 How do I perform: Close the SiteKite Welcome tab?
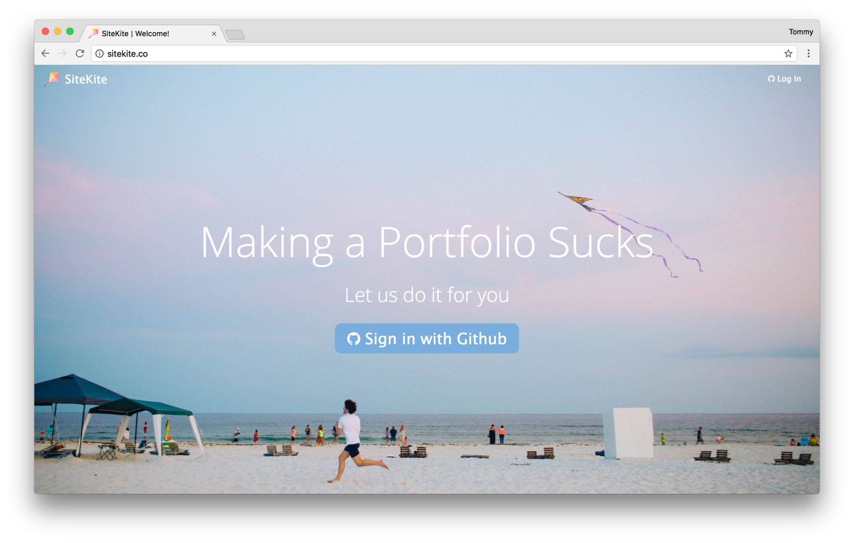click(x=214, y=34)
